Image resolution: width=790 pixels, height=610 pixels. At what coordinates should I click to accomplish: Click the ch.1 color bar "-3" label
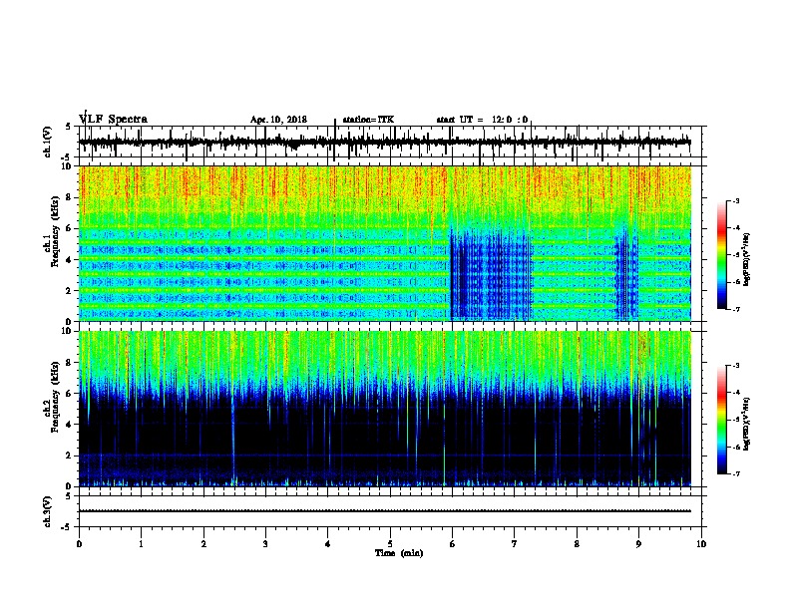click(735, 200)
